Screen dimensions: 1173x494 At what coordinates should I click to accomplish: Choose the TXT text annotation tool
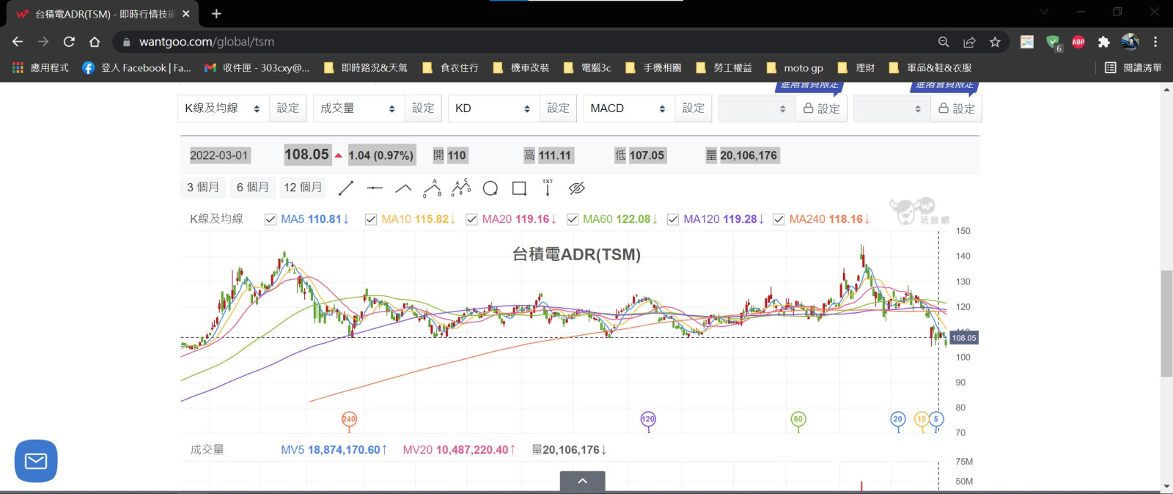(548, 188)
